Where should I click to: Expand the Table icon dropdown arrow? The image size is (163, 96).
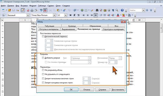(89, 10)
